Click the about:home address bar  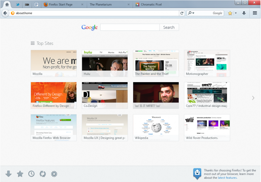coord(94,13)
